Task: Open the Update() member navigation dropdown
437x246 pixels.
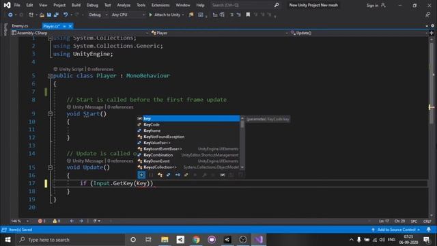Action: tap(359, 33)
